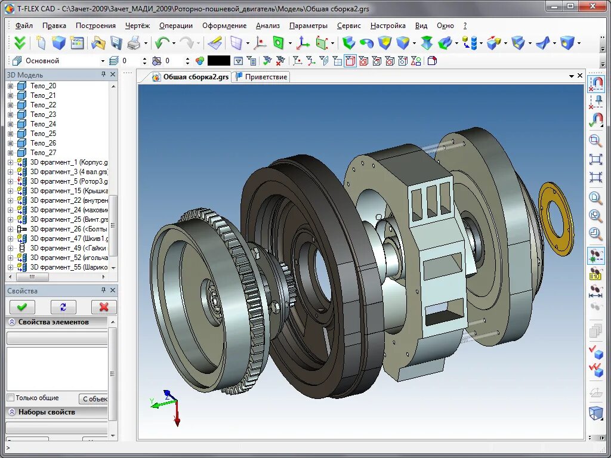Click the red check with blue cube icon

click(x=596, y=352)
